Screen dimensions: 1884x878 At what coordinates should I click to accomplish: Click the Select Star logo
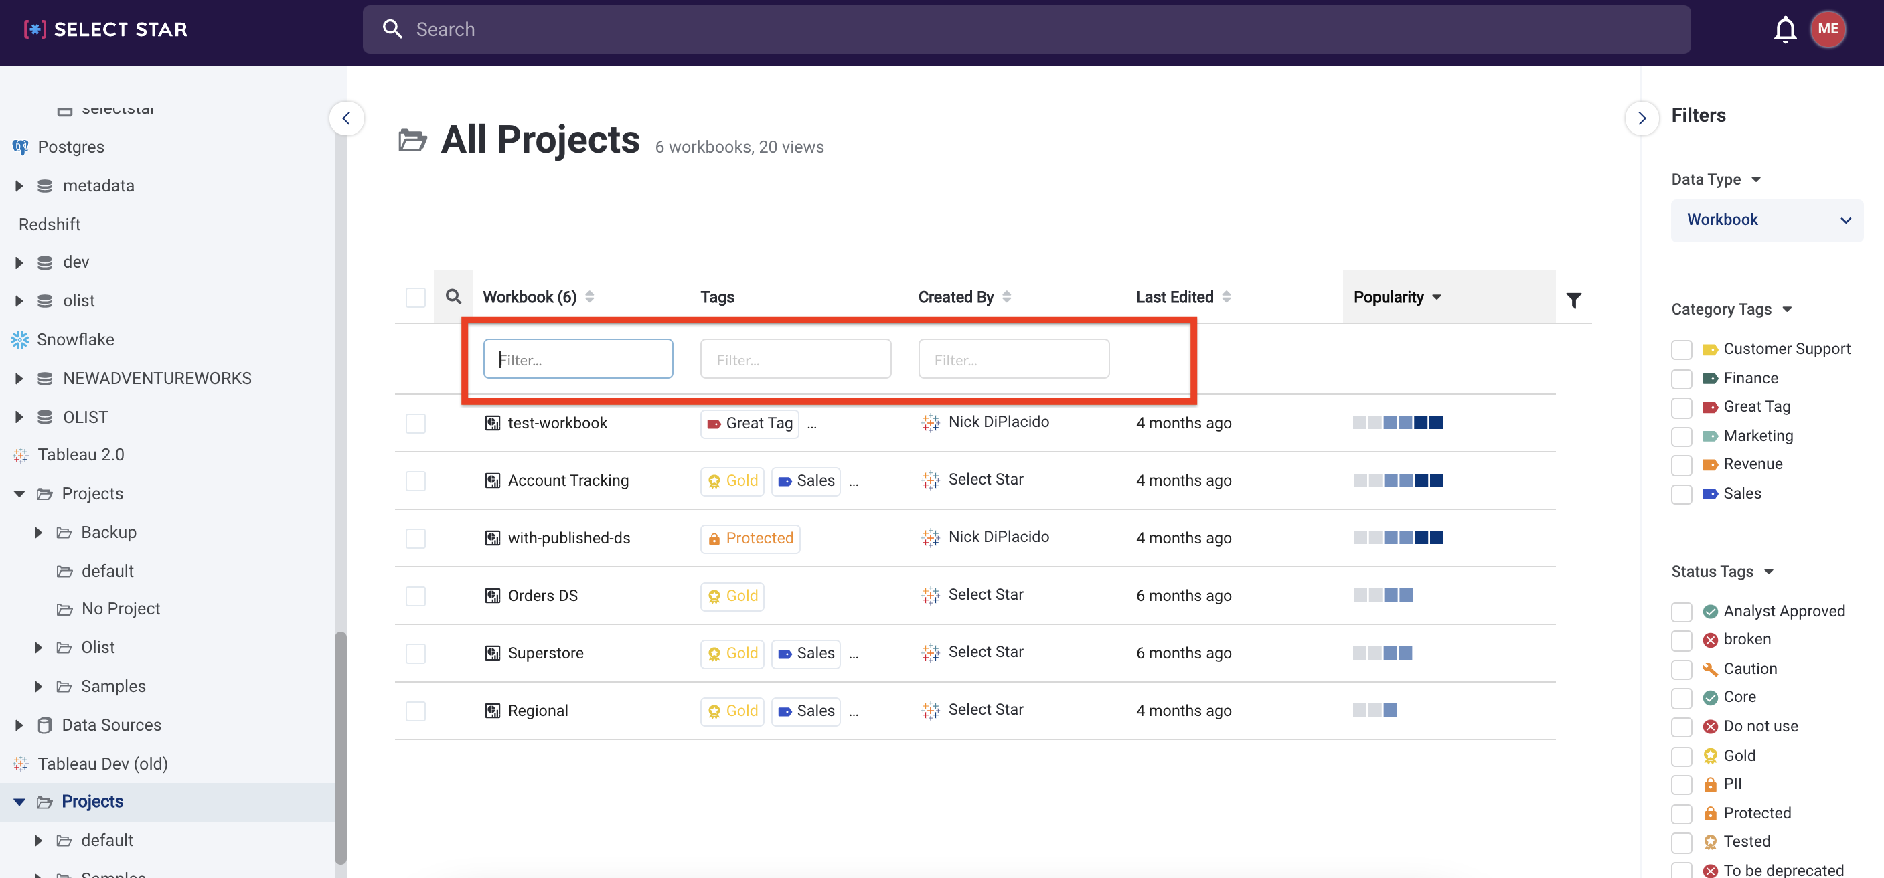[x=105, y=29]
